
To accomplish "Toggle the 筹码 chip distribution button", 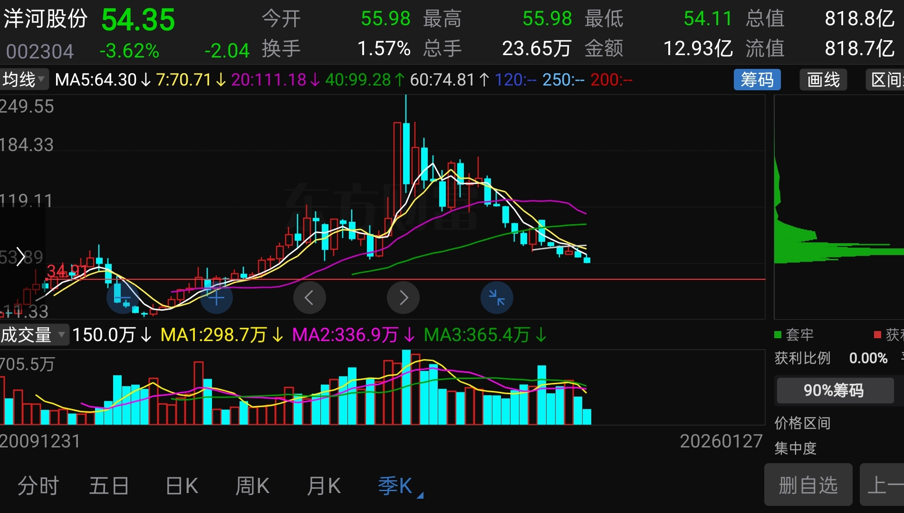I will point(757,79).
